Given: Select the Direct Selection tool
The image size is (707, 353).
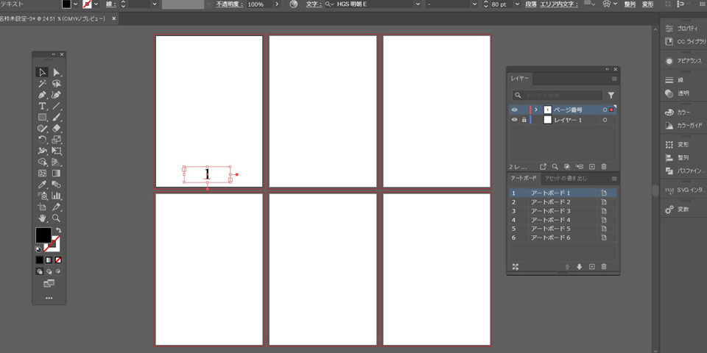Looking at the screenshot, I should (x=57, y=72).
